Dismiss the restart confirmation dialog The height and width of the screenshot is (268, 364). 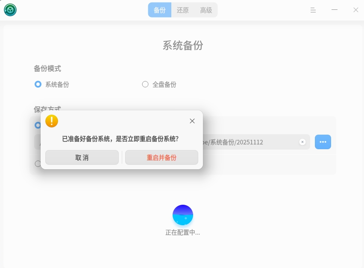[192, 121]
